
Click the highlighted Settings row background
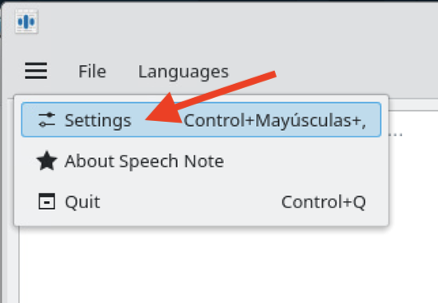(201, 119)
